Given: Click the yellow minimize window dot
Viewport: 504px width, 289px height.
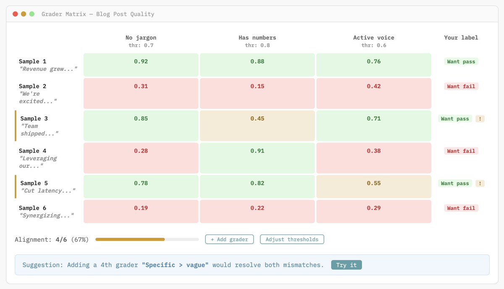Looking at the screenshot, I should pos(24,14).
